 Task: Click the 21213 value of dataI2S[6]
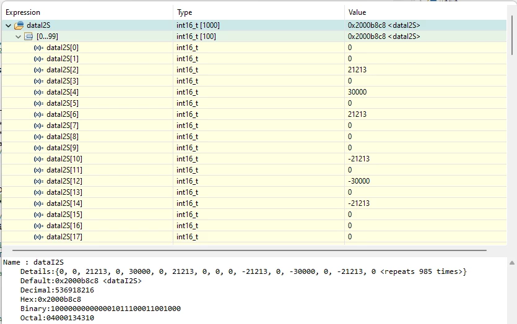pos(357,114)
